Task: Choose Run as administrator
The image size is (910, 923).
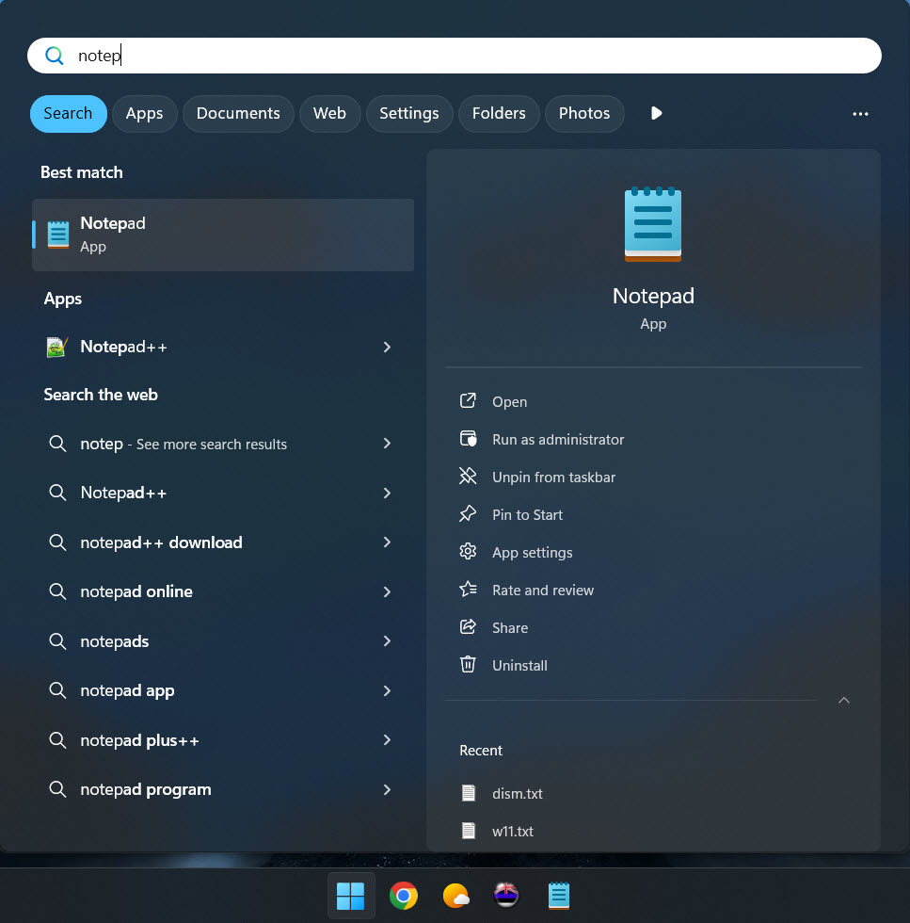Action: click(558, 440)
